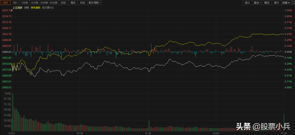Click the fullscreen expand icon
295x135 pixels.
click(x=293, y=2)
